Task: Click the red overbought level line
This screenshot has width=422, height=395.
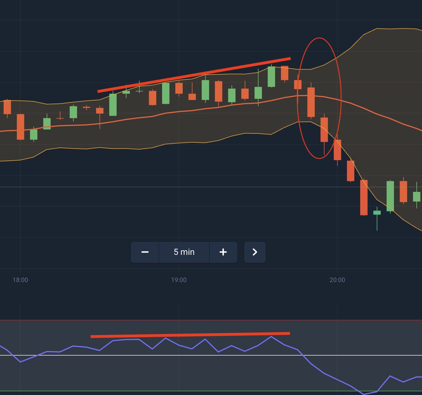Action: pos(198,320)
